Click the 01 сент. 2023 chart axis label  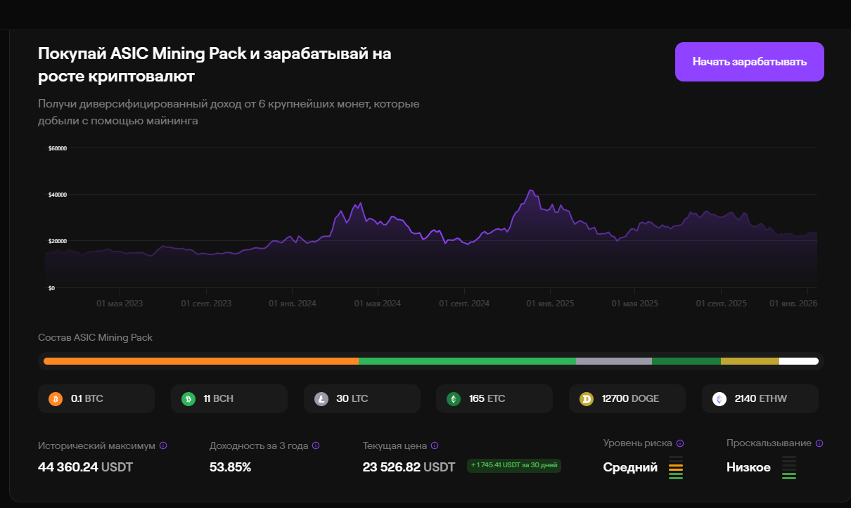tap(206, 304)
